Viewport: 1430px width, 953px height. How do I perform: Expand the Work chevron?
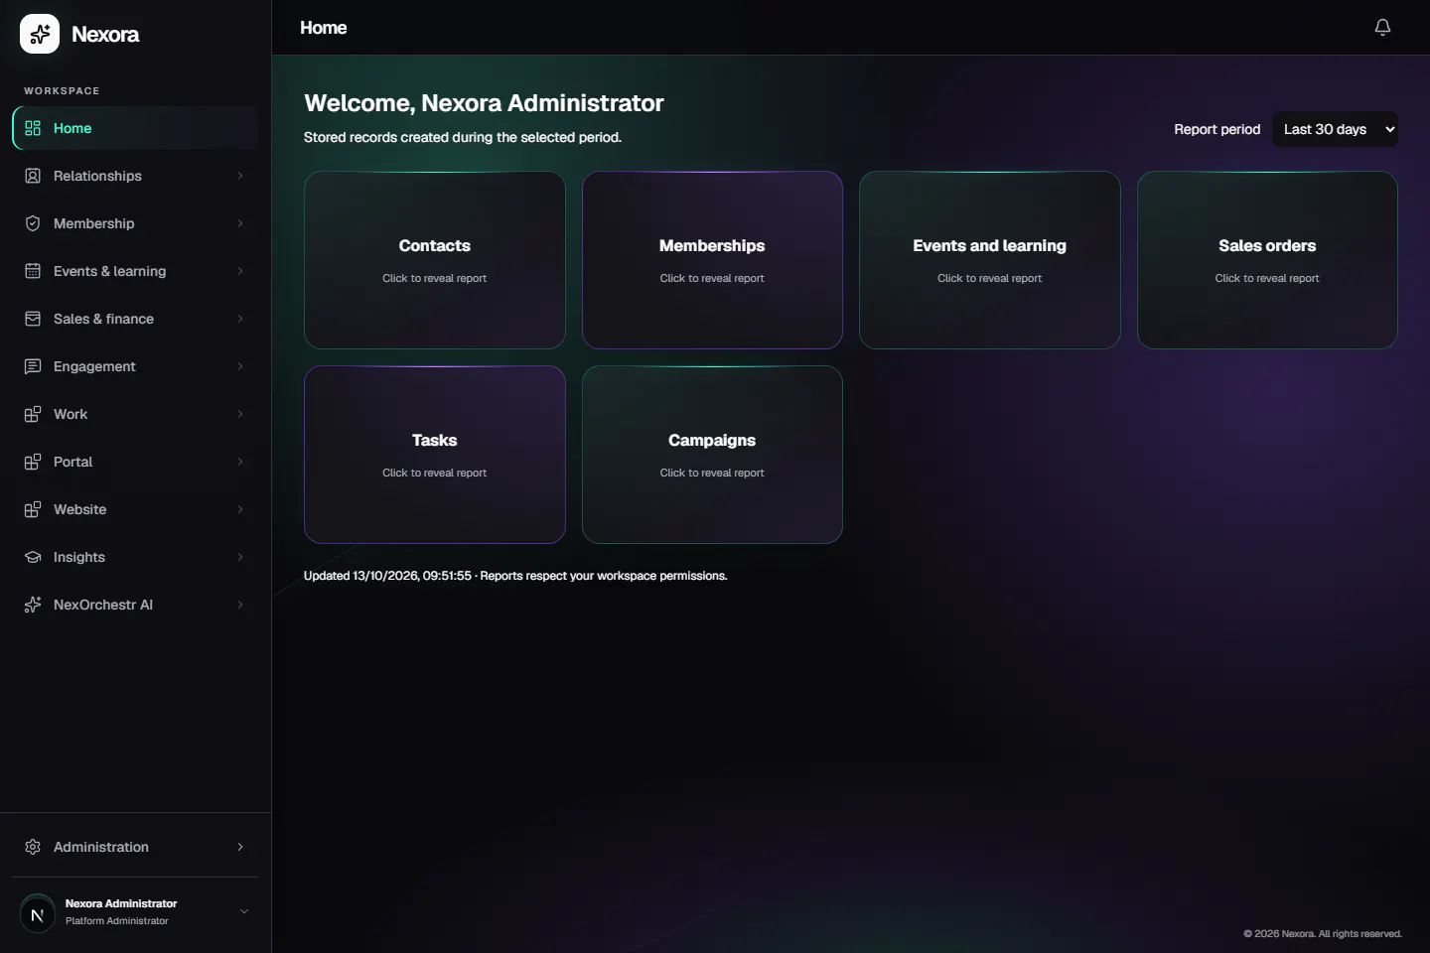pyautogui.click(x=240, y=414)
